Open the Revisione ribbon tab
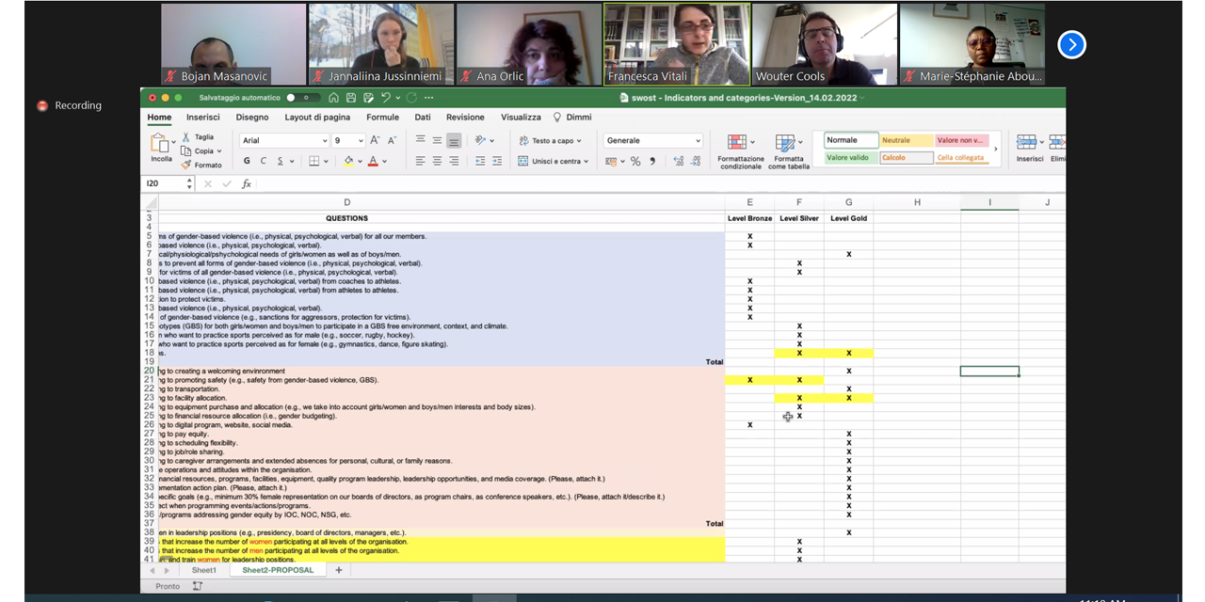 (x=465, y=118)
